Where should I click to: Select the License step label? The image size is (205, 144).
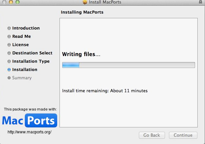[20, 45]
